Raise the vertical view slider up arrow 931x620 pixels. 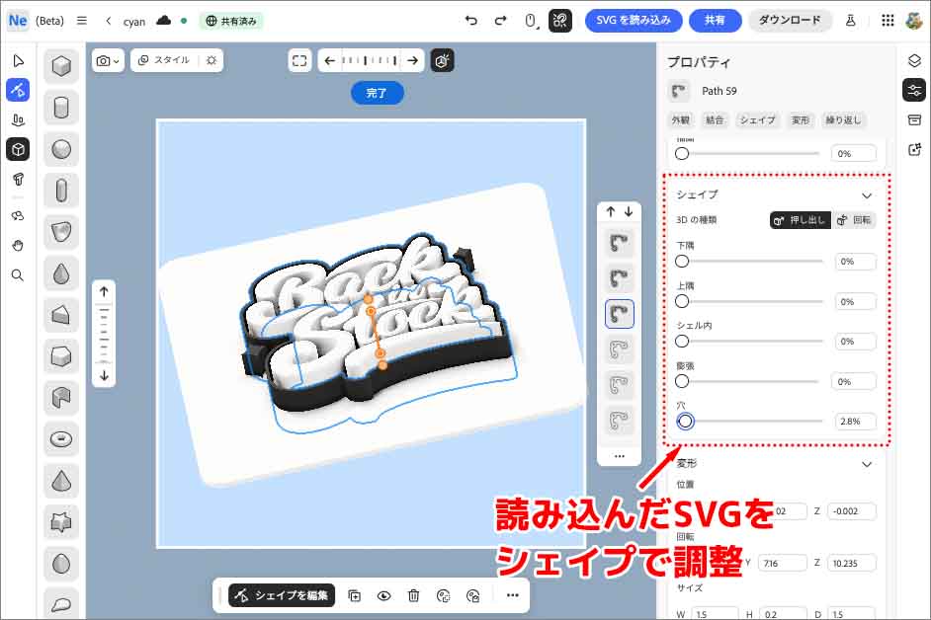pos(105,292)
